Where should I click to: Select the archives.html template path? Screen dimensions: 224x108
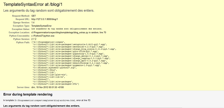click(45, 101)
